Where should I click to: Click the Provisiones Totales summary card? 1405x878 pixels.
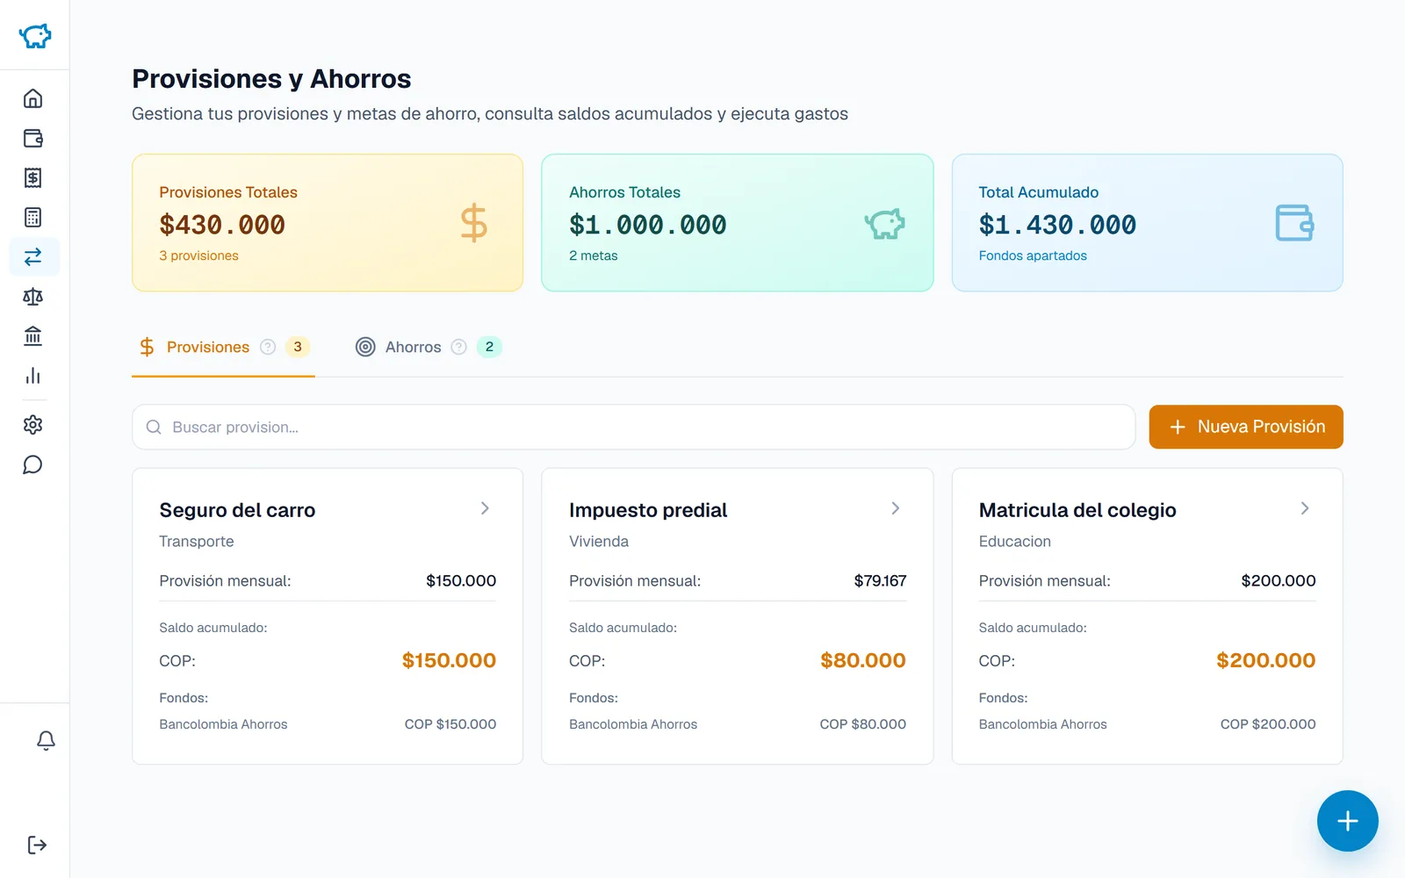tap(328, 223)
